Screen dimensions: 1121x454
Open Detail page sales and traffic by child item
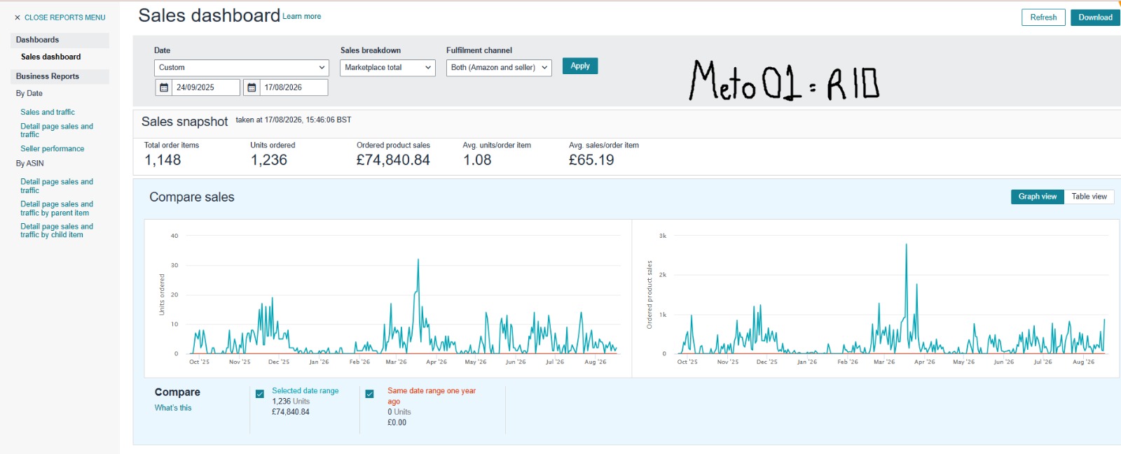point(57,231)
